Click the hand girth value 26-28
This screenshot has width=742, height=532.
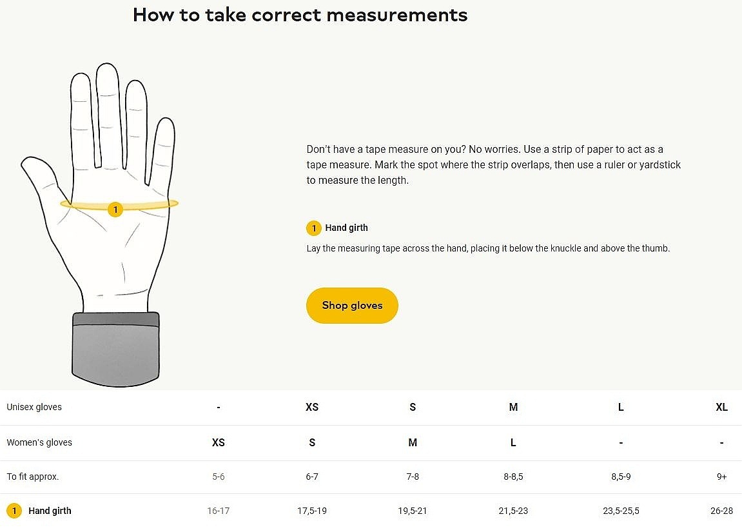721,511
